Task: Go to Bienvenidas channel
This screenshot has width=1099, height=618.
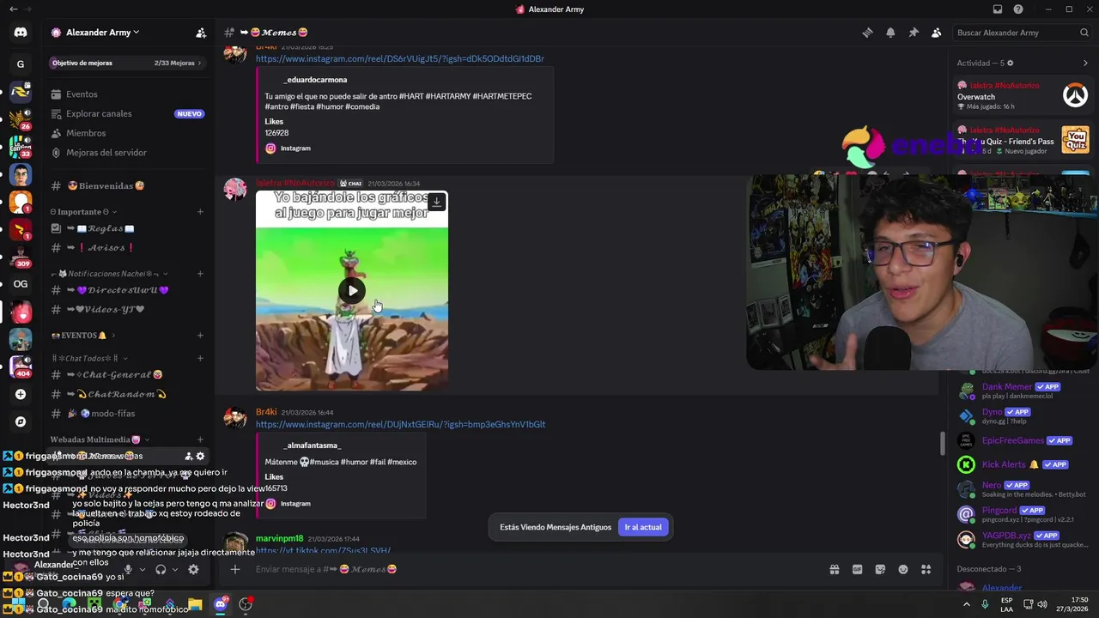Action: 127,186
